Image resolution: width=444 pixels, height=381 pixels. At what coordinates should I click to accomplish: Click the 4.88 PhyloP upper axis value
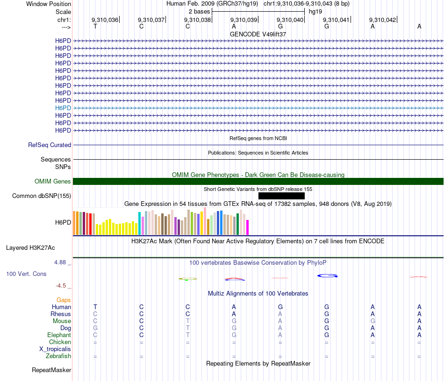(60, 262)
